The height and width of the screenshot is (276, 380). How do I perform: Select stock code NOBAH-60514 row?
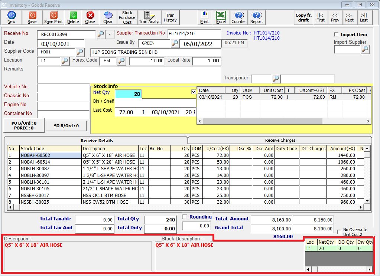coord(50,162)
